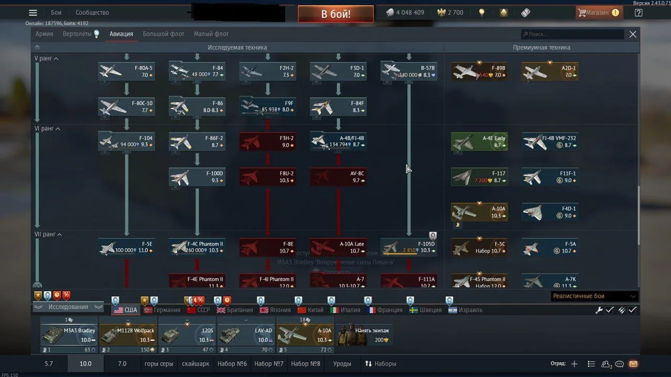Open the wrench settings icon
Image resolution: width=671 pixels, height=377 pixels.
click(x=599, y=310)
